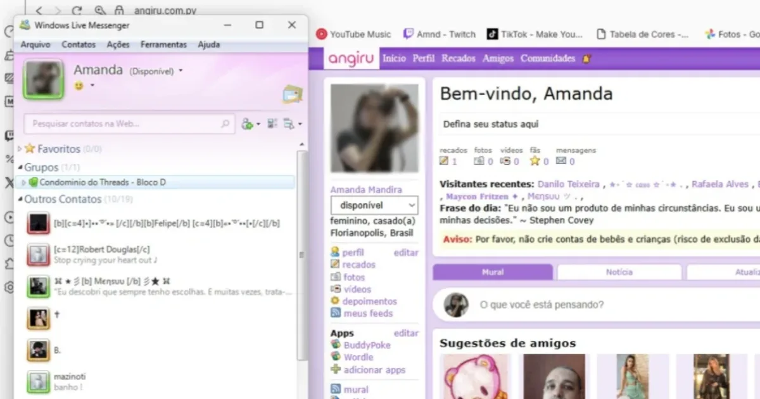Click adicionar apps plus icon
The width and height of the screenshot is (760, 399).
[x=336, y=370]
